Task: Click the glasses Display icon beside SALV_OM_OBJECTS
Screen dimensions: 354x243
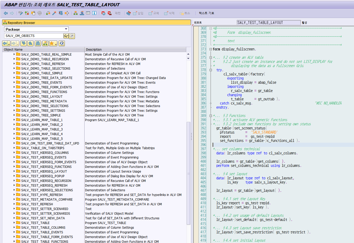Action: (66, 36)
